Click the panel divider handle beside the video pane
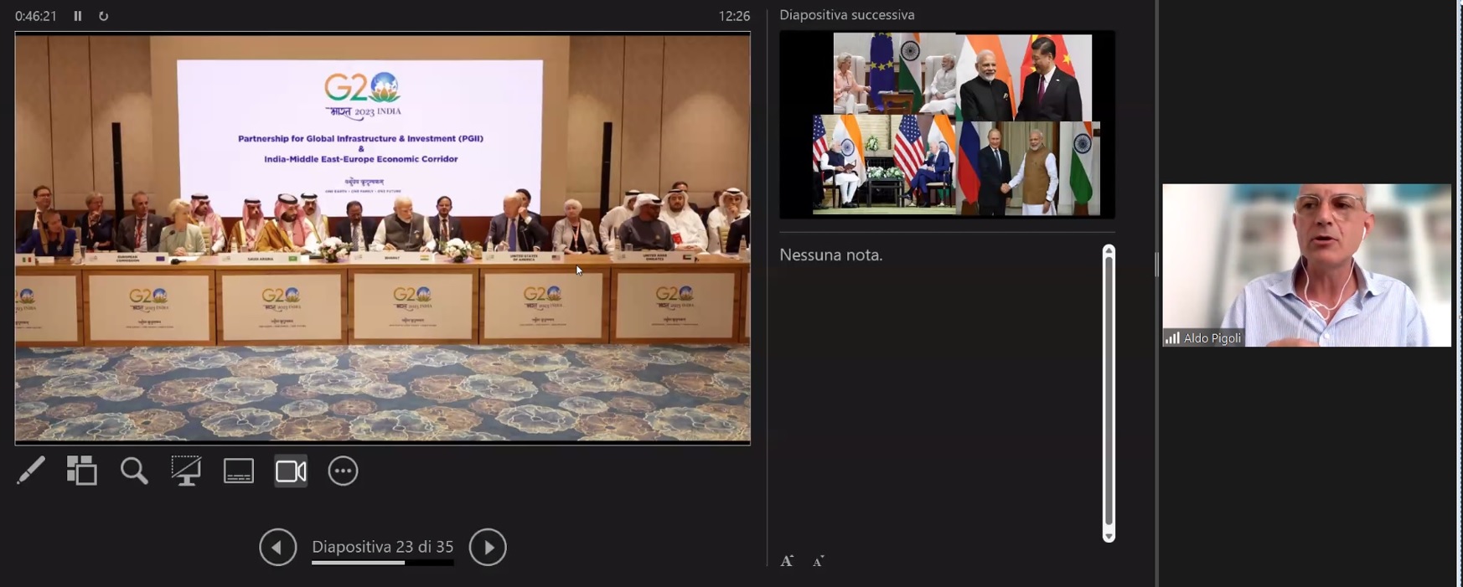The image size is (1463, 587). [x=1156, y=265]
